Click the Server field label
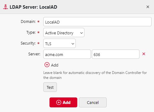The width and height of the screenshot is (154, 112). tap(34, 54)
